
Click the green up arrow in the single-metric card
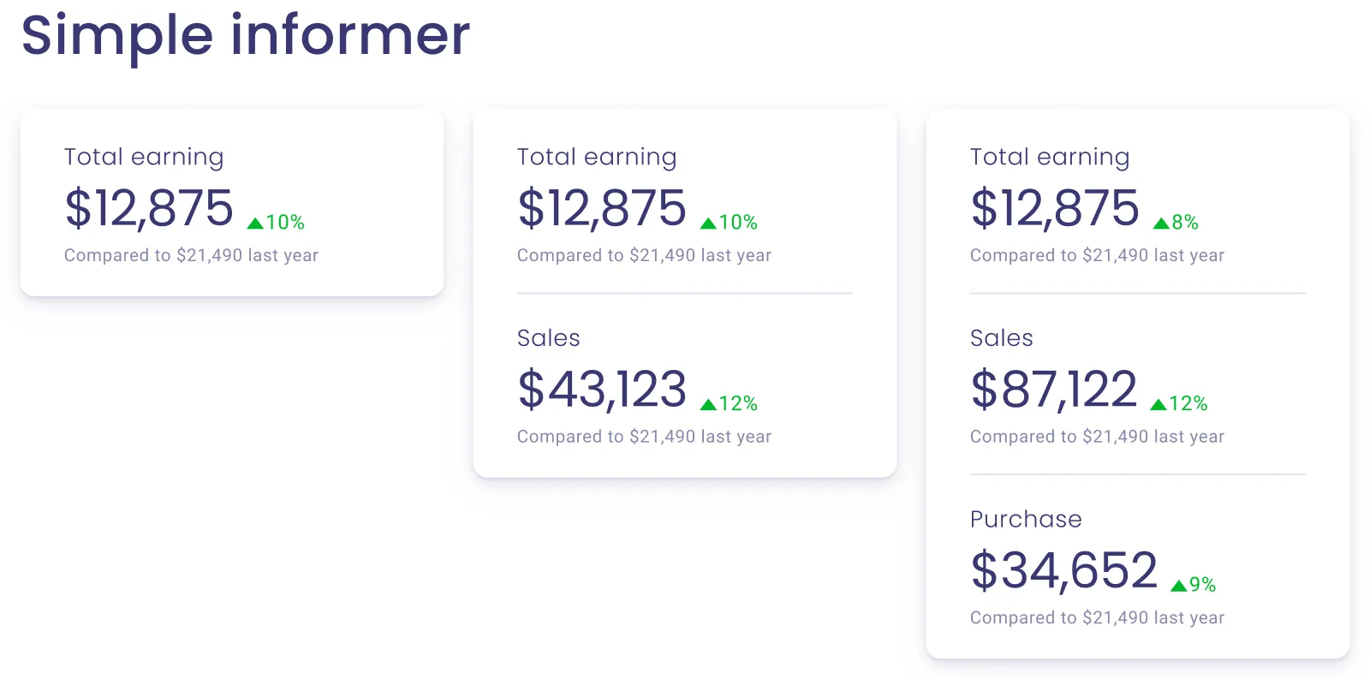255,223
